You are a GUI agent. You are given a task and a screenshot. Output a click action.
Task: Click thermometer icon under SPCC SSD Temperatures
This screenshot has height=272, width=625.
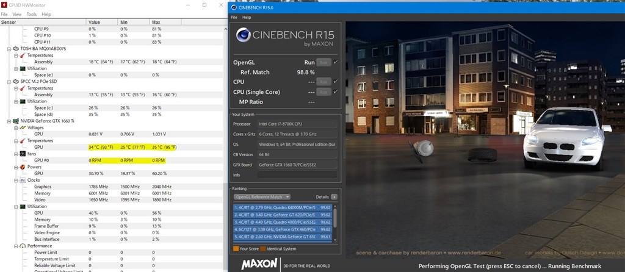23,88
